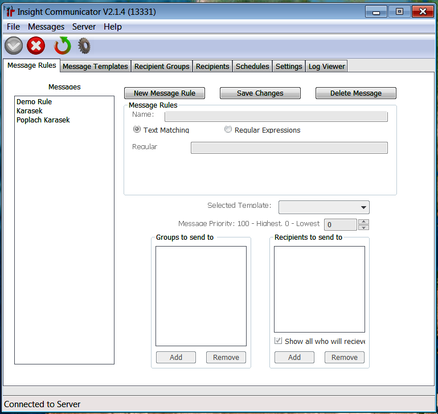This screenshot has height=414, width=438.
Task: Open settings via the gear toolbar icon
Action: point(84,46)
